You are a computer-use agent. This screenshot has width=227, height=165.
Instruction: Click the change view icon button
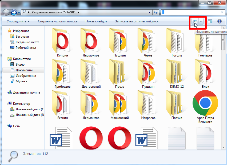coord(195,22)
